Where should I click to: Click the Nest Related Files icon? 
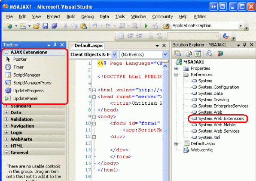(209, 53)
